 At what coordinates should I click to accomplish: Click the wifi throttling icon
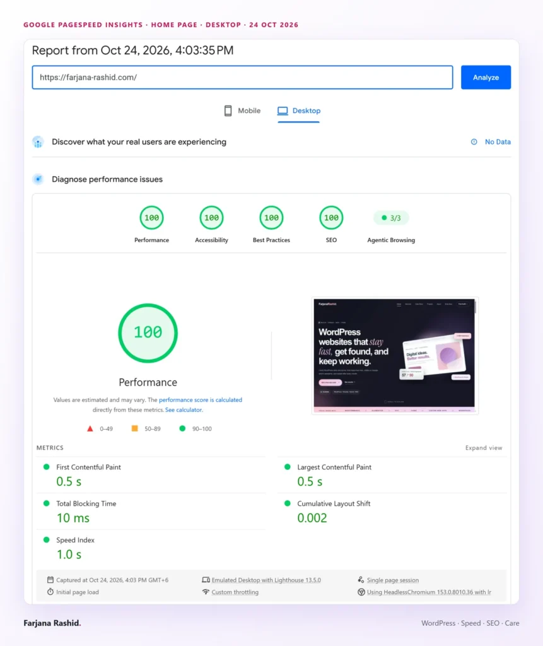pos(206,592)
